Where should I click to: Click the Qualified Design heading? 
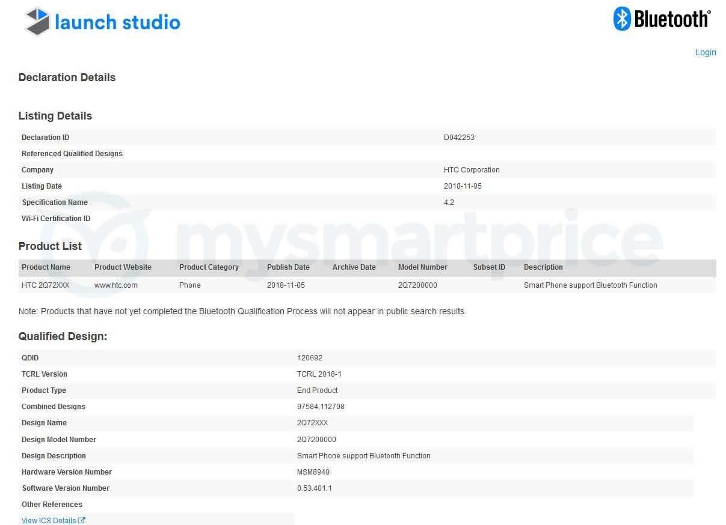63,336
